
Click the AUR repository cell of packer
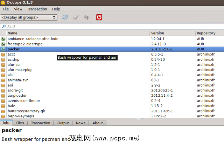[201, 49]
